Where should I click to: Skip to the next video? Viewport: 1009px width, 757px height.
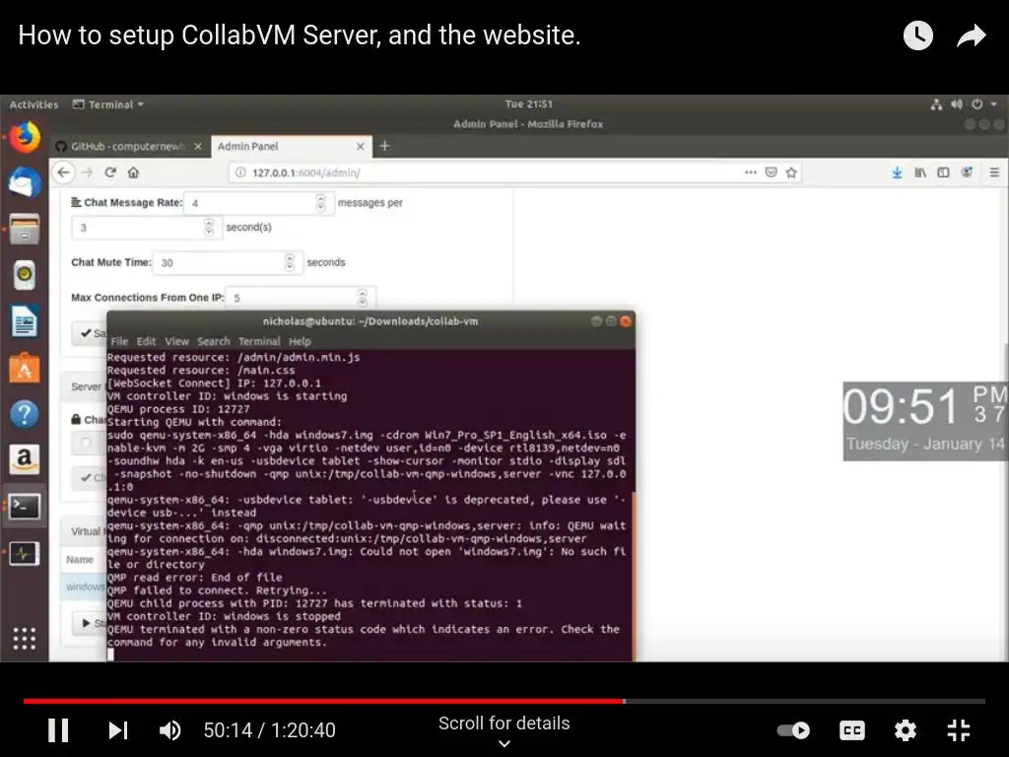[118, 730]
